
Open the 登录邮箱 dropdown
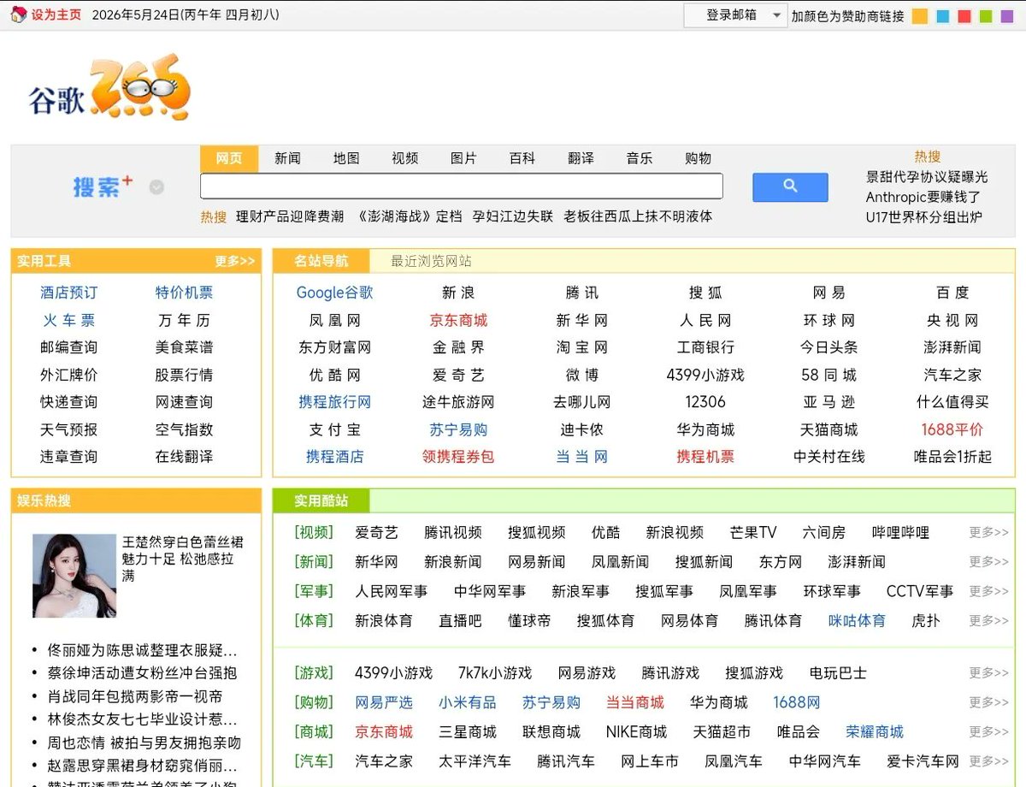coord(734,15)
